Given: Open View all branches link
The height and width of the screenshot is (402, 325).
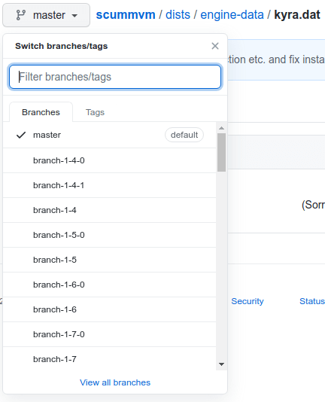Looking at the screenshot, I should 115,382.
